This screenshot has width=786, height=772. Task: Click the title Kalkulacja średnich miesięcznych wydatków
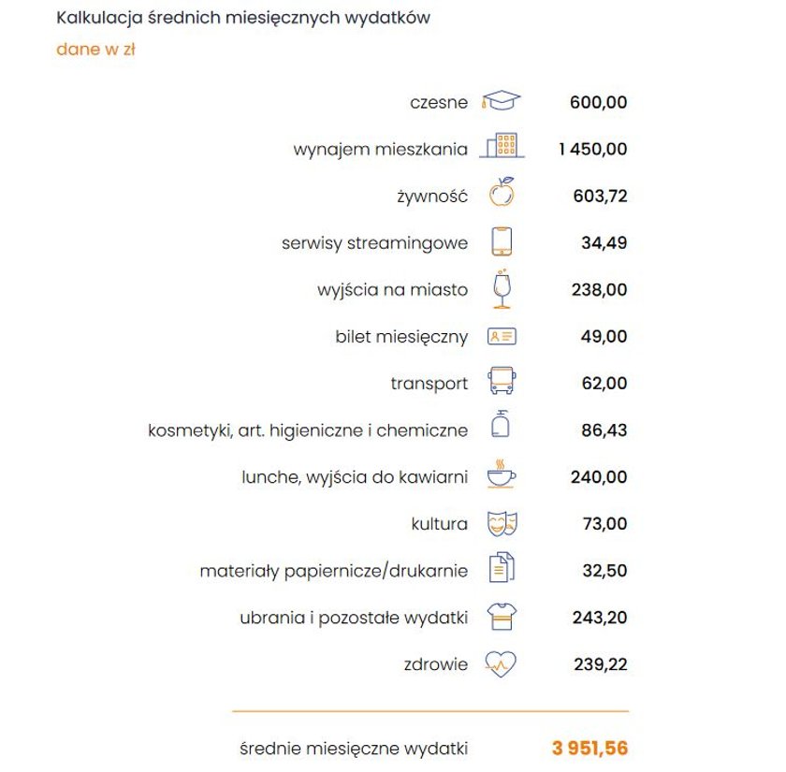point(243,18)
